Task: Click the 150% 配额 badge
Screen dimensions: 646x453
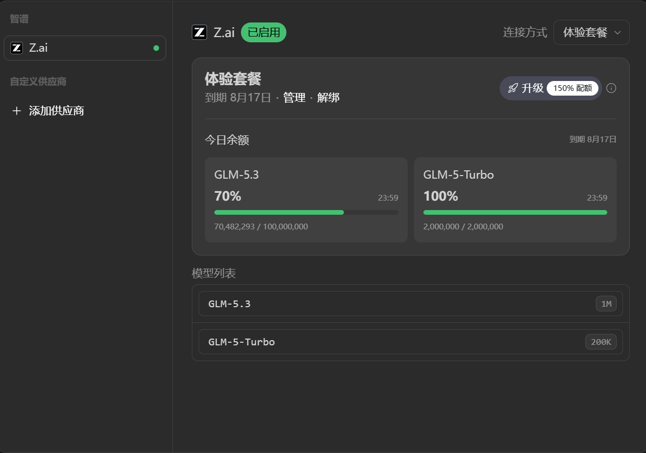Action: (x=572, y=88)
